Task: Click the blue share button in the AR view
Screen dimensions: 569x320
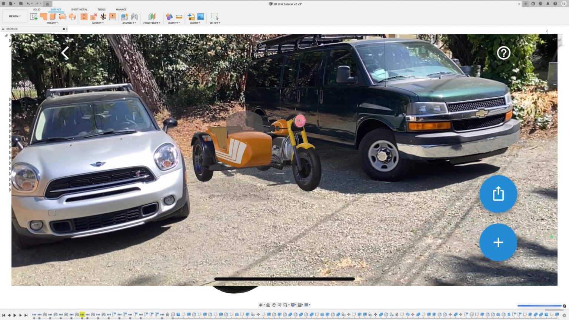Action: pos(498,194)
